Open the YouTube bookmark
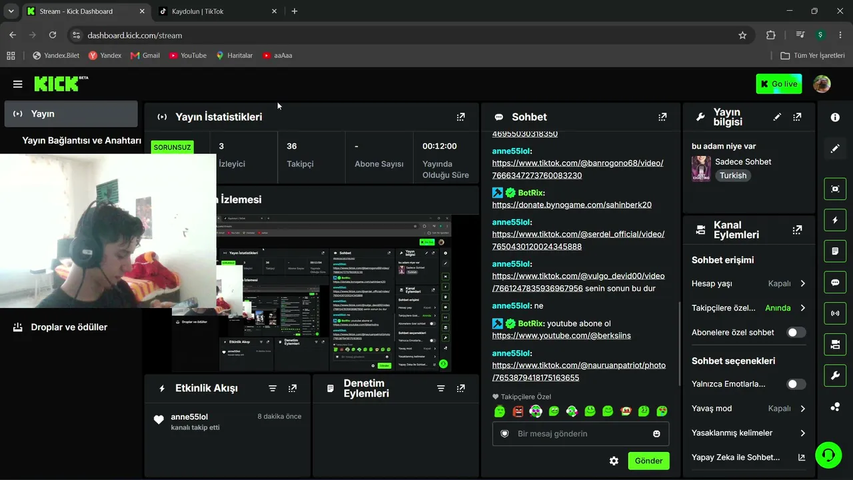This screenshot has width=853, height=480. pyautogui.click(x=188, y=55)
